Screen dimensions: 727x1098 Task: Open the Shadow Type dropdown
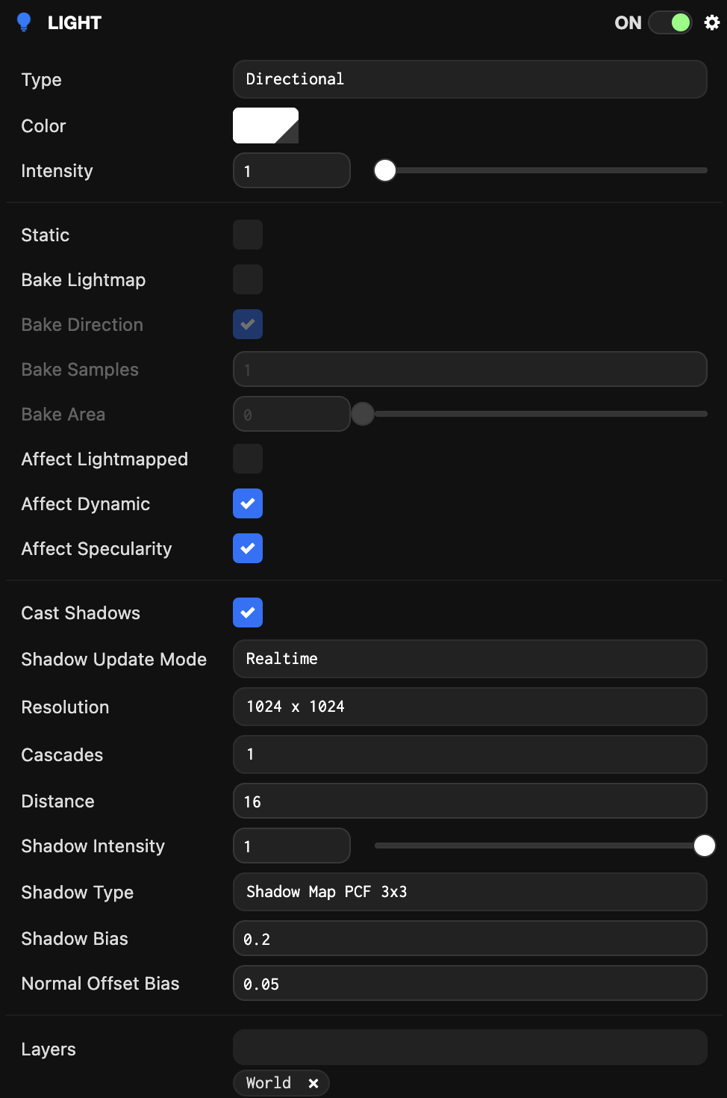(469, 892)
